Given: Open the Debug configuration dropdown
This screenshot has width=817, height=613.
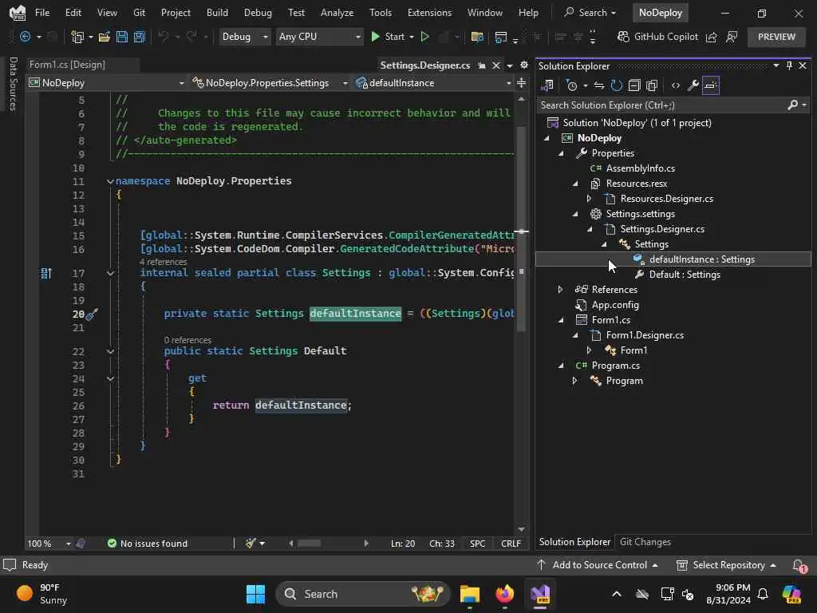Looking at the screenshot, I should pyautogui.click(x=244, y=37).
